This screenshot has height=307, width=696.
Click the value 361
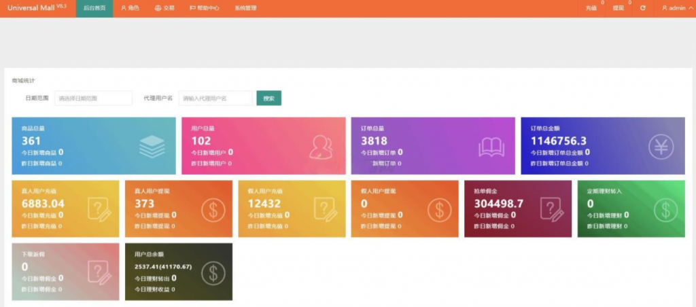(31, 141)
